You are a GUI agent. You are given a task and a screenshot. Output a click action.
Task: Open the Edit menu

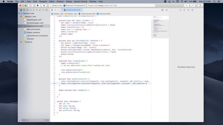[22, 1]
